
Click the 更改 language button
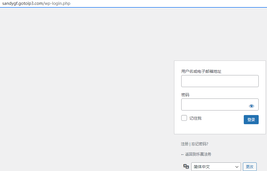(x=250, y=167)
